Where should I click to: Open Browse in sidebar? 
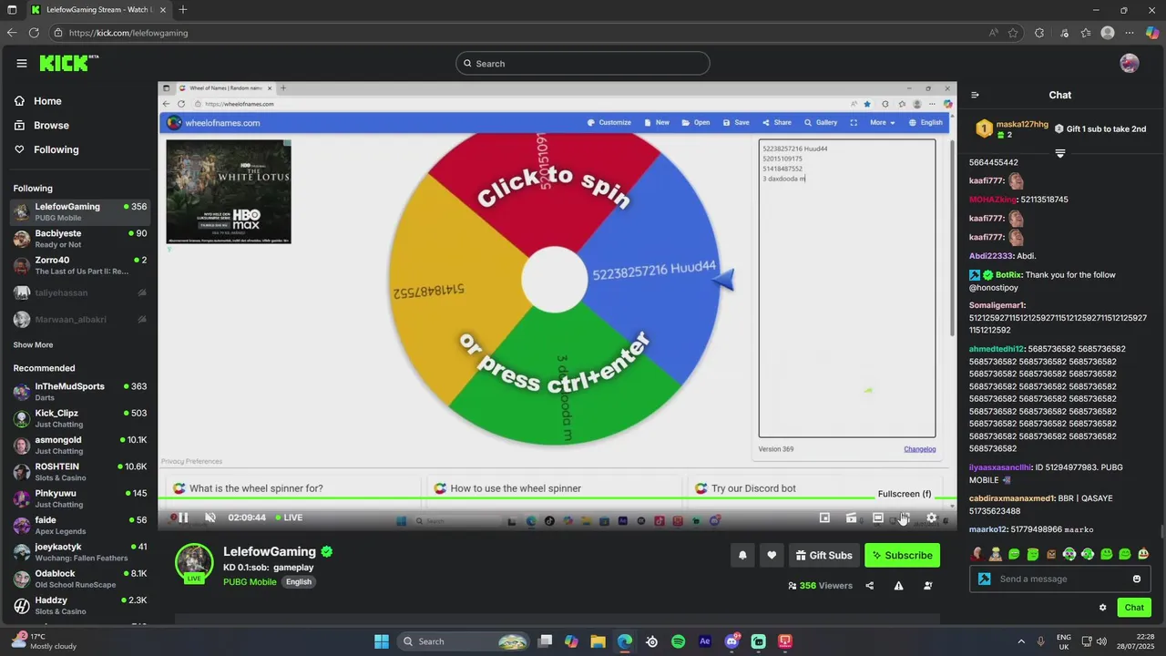click(x=42, y=125)
